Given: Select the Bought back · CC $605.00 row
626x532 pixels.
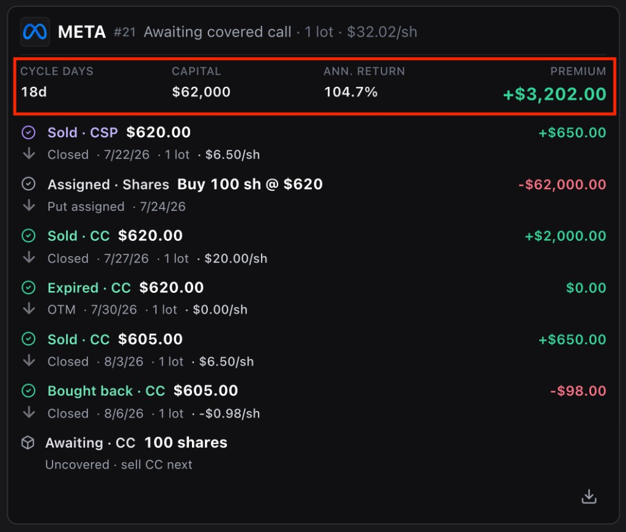Looking at the screenshot, I should [x=314, y=401].
